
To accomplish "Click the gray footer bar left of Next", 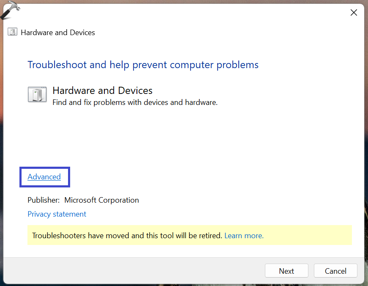I will coord(127,271).
